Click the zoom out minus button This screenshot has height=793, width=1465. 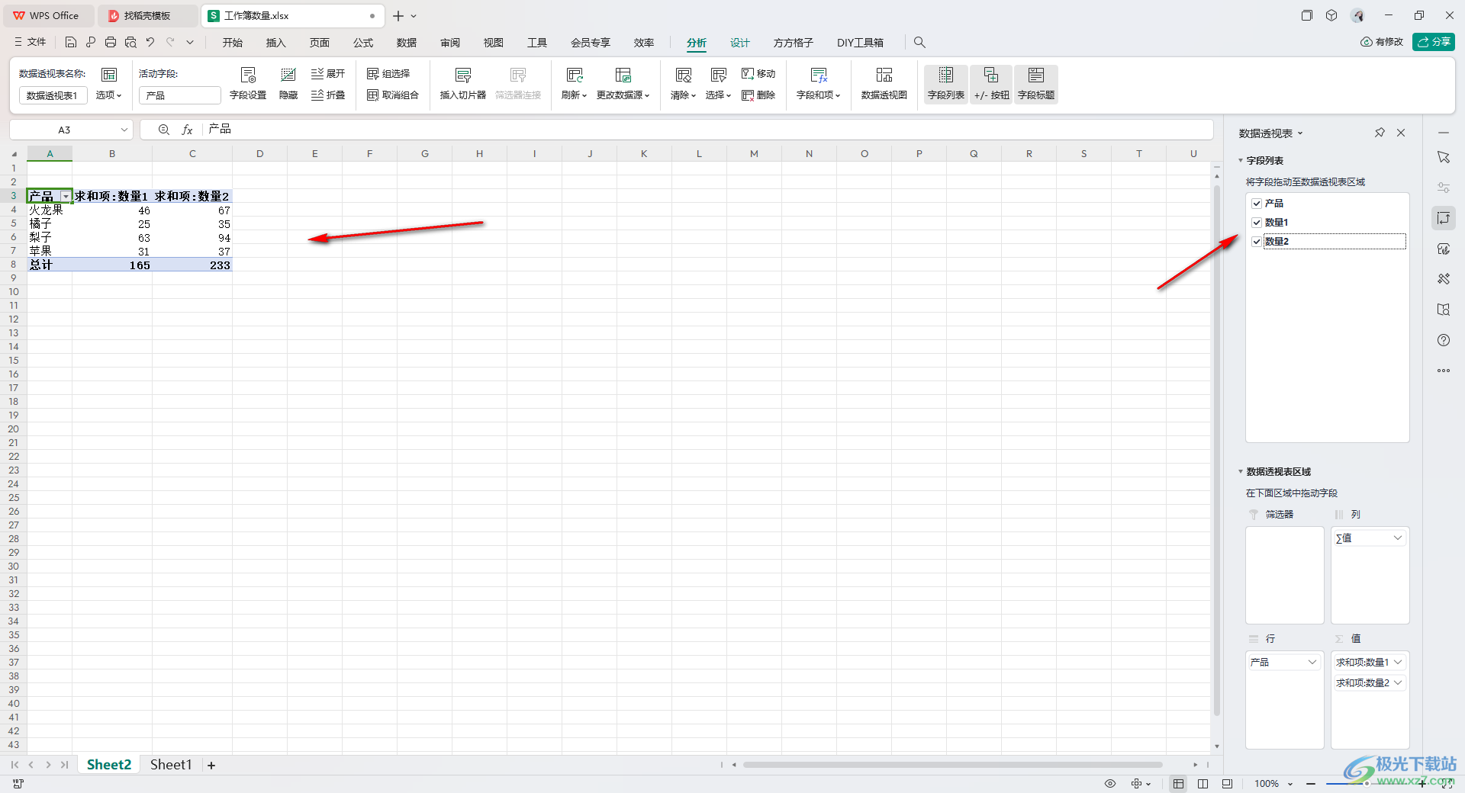point(1311,784)
